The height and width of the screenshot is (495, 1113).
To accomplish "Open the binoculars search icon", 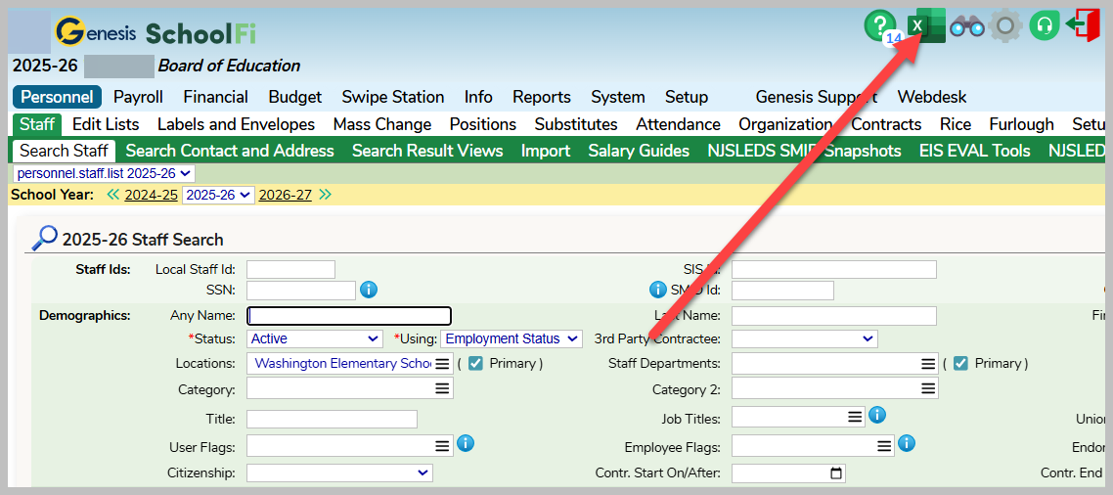I will (967, 27).
